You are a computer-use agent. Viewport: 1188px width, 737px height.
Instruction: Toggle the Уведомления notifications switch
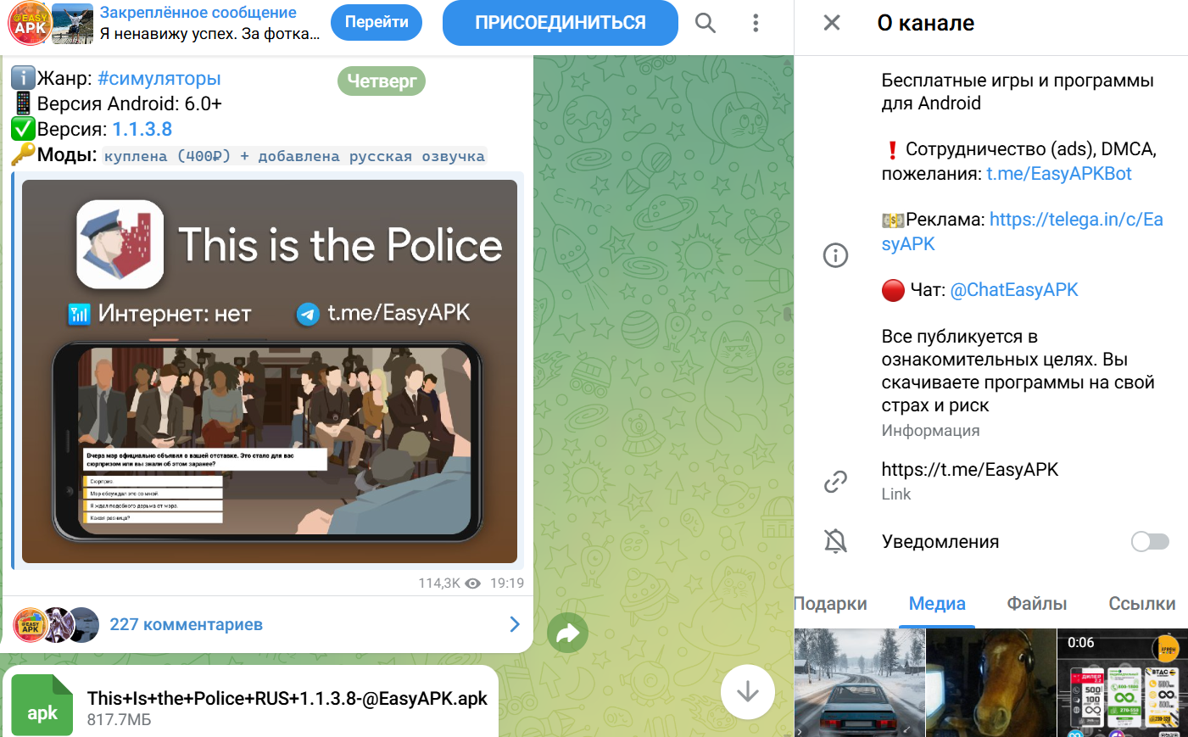(1149, 541)
